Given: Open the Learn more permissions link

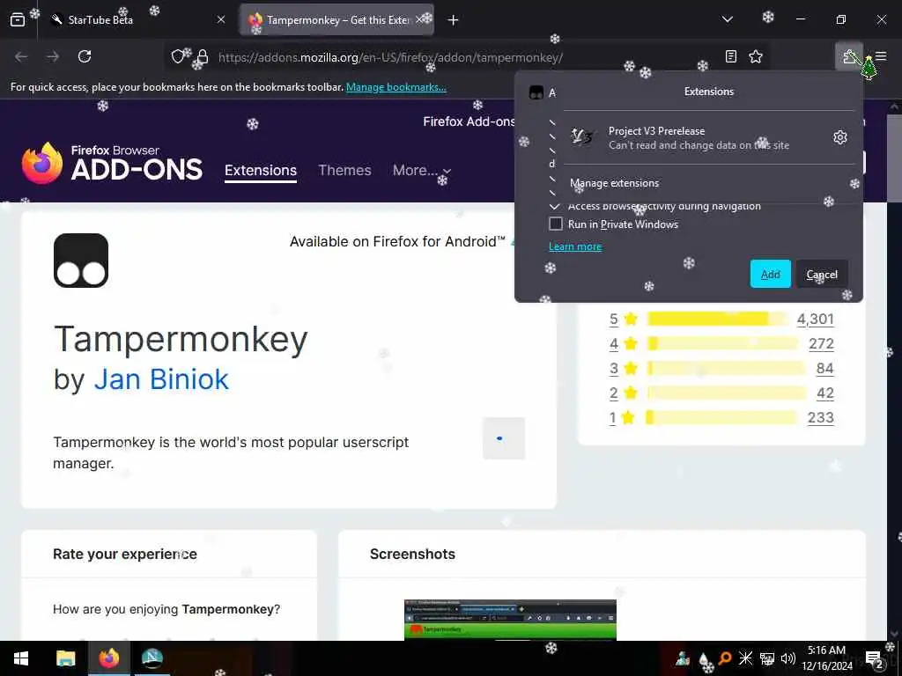Looking at the screenshot, I should coord(575,246).
